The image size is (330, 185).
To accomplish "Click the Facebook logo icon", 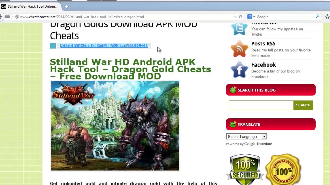I will tap(239, 70).
